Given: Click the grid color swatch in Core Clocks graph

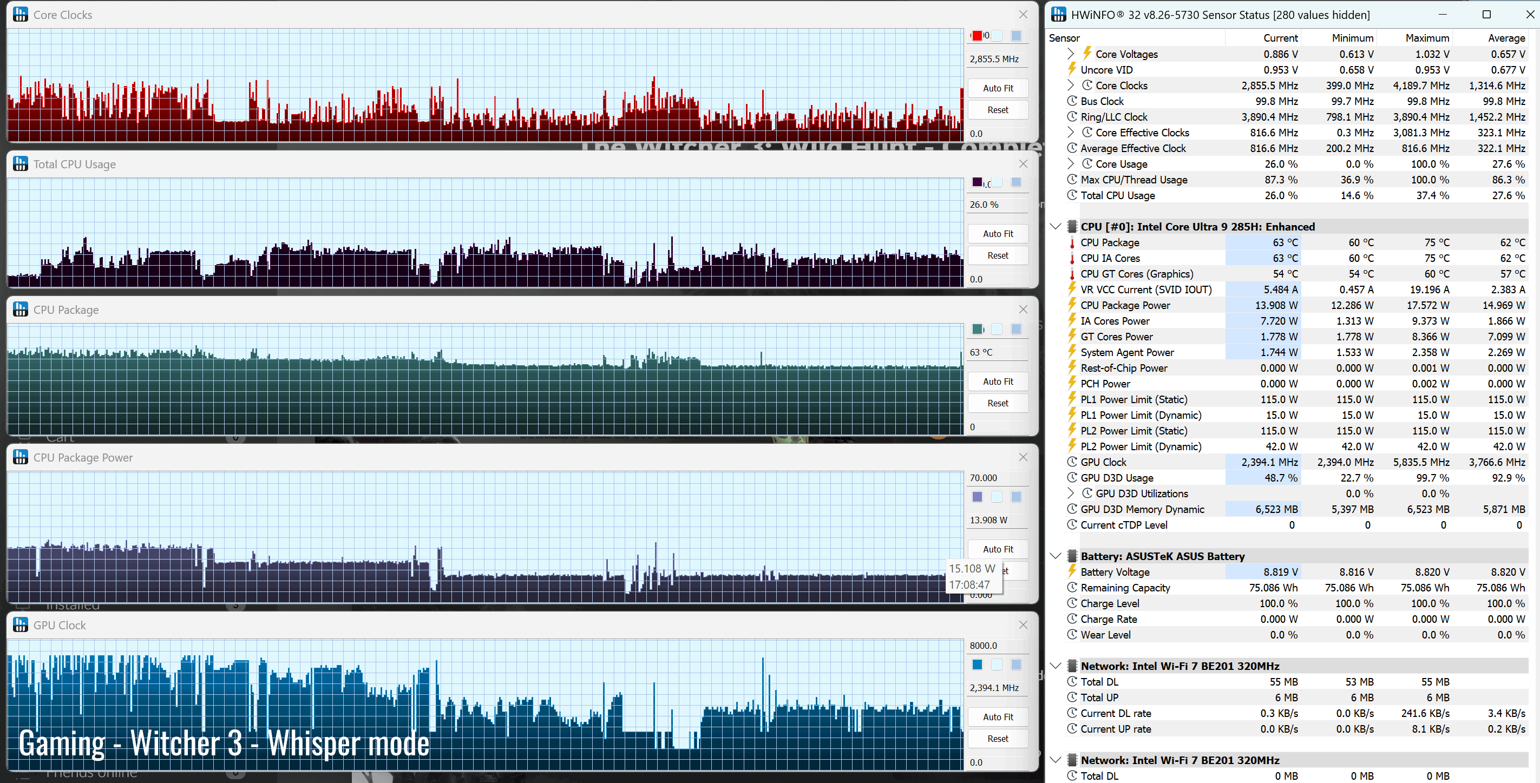Looking at the screenshot, I should 1015,36.
